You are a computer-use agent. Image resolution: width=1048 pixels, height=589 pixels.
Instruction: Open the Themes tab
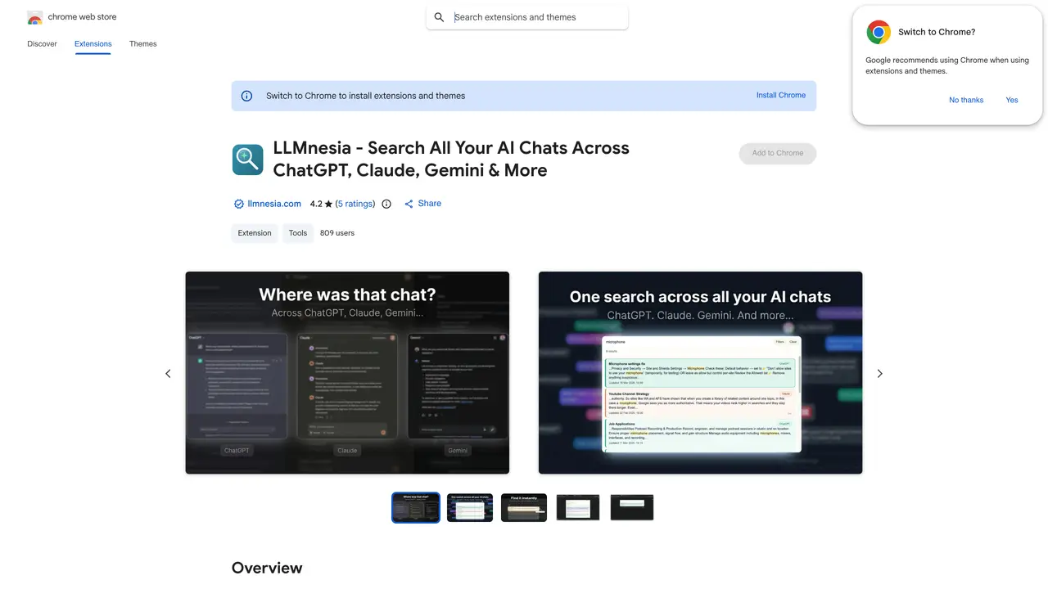[x=142, y=44]
